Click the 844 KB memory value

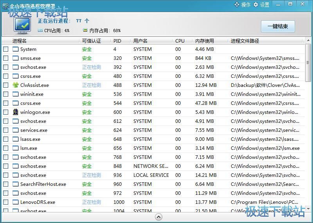203,58
